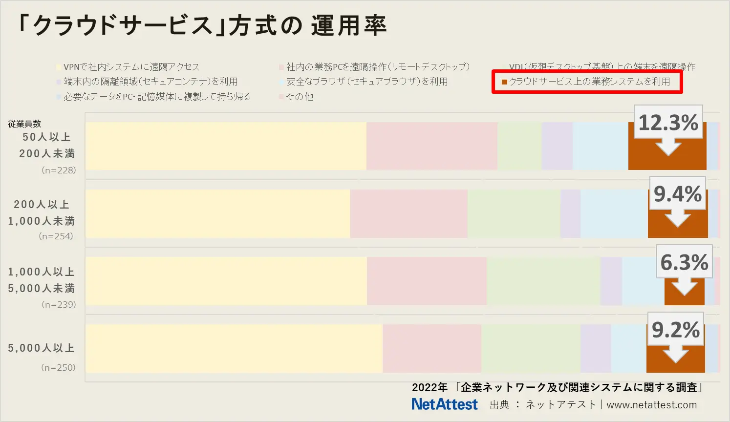Click the 5,000人未満 row label
This screenshot has width=730, height=422.
42,289
